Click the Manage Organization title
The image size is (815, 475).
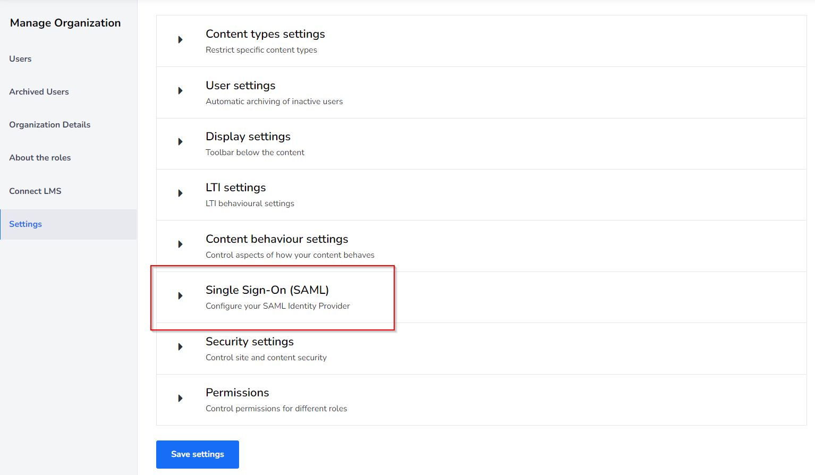65,23
